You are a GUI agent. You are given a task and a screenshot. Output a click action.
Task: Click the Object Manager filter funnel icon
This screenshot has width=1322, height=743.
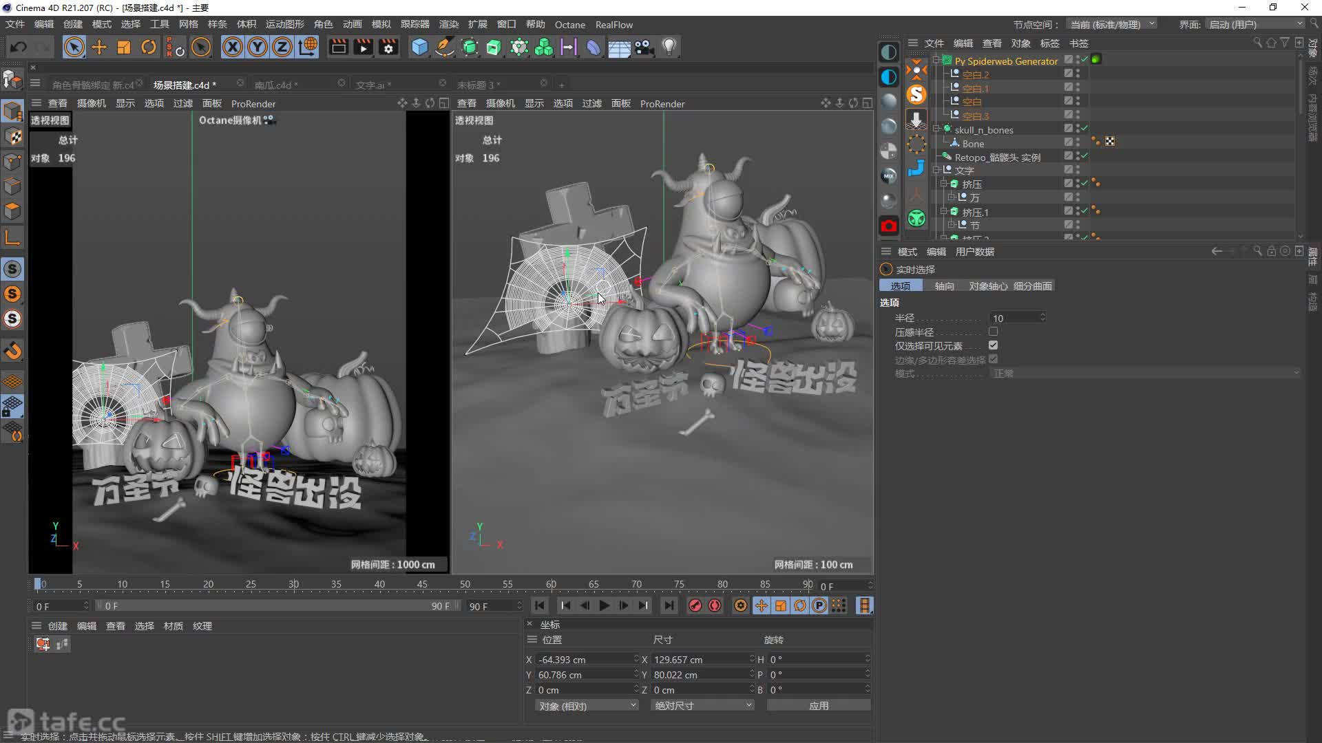point(1285,43)
